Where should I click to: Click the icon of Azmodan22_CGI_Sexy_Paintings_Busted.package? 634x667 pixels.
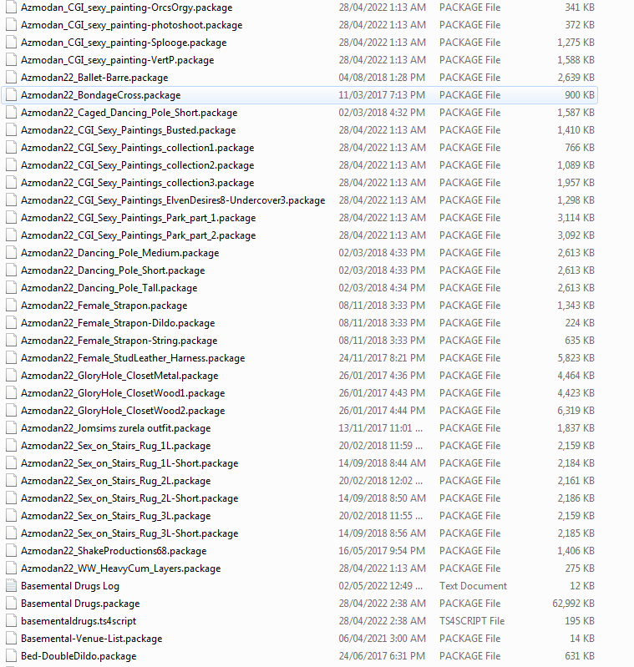(x=12, y=129)
